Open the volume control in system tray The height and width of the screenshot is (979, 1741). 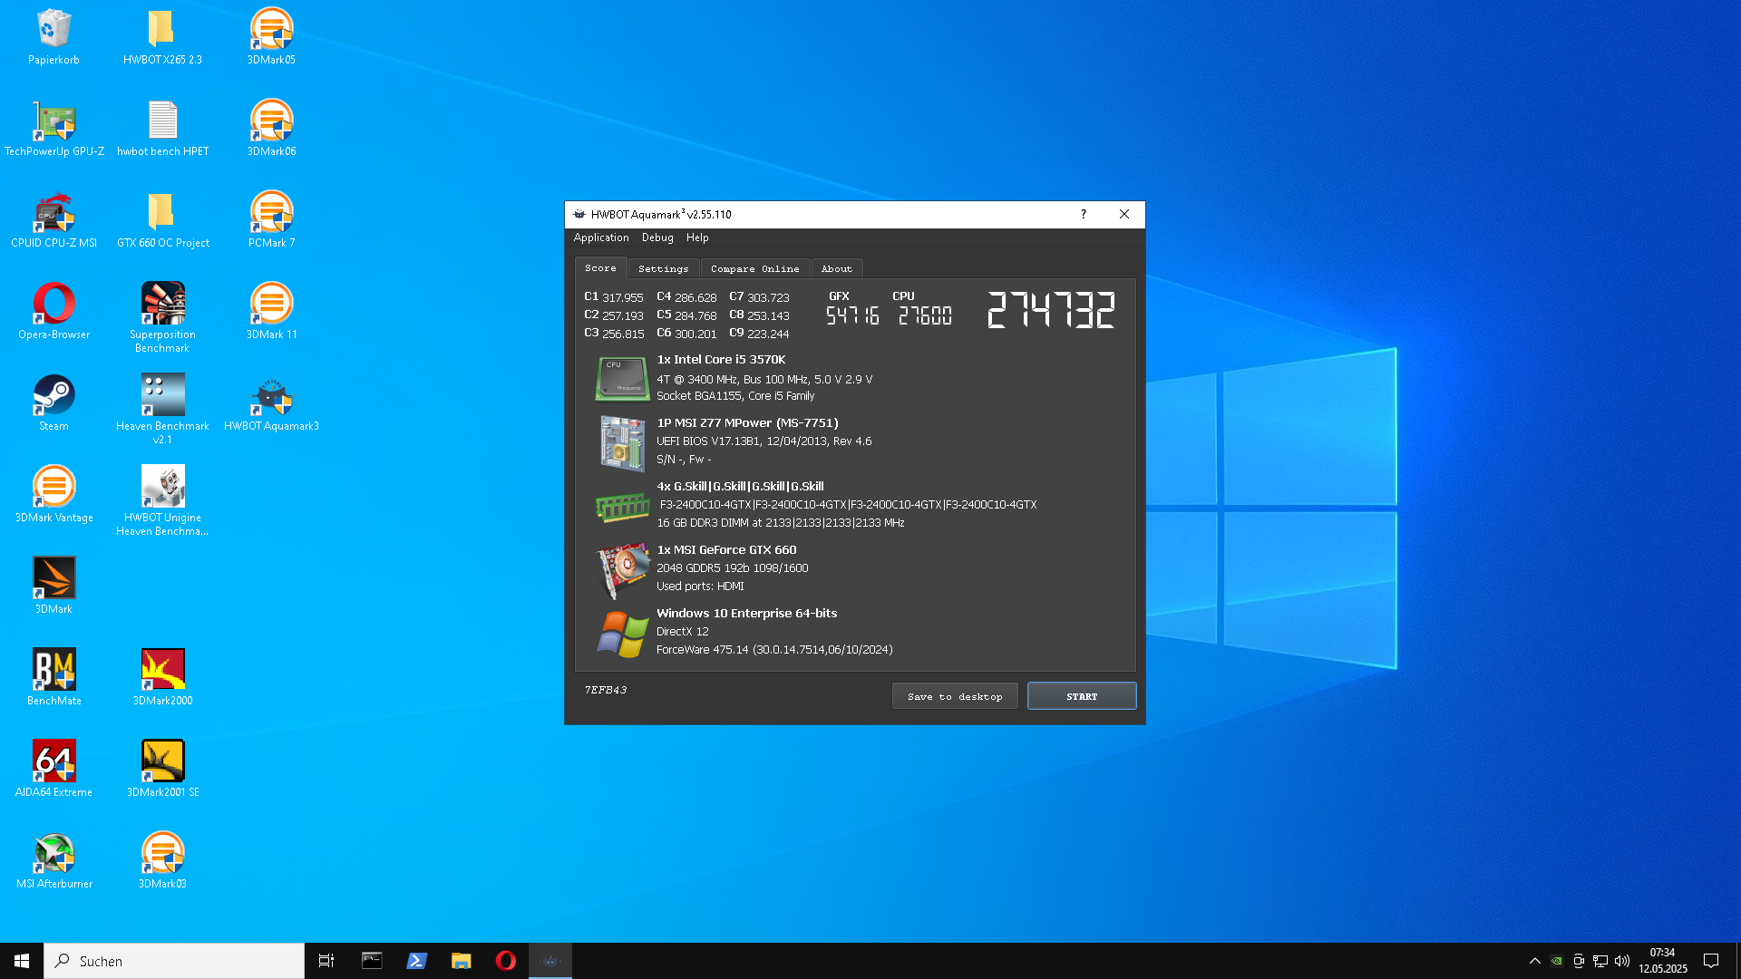[1622, 961]
